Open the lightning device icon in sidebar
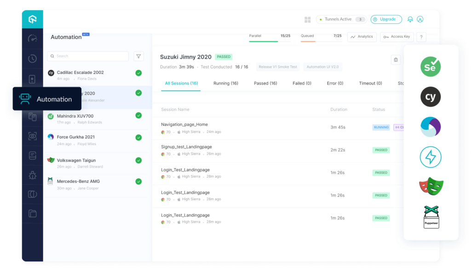The image size is (471, 272). click(x=32, y=79)
